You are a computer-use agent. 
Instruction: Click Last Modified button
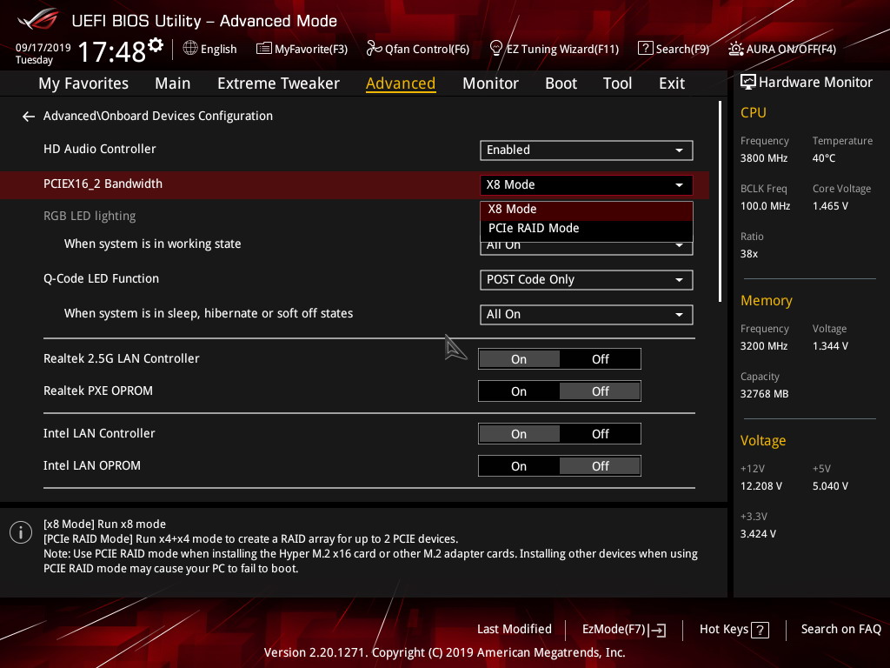515,630
